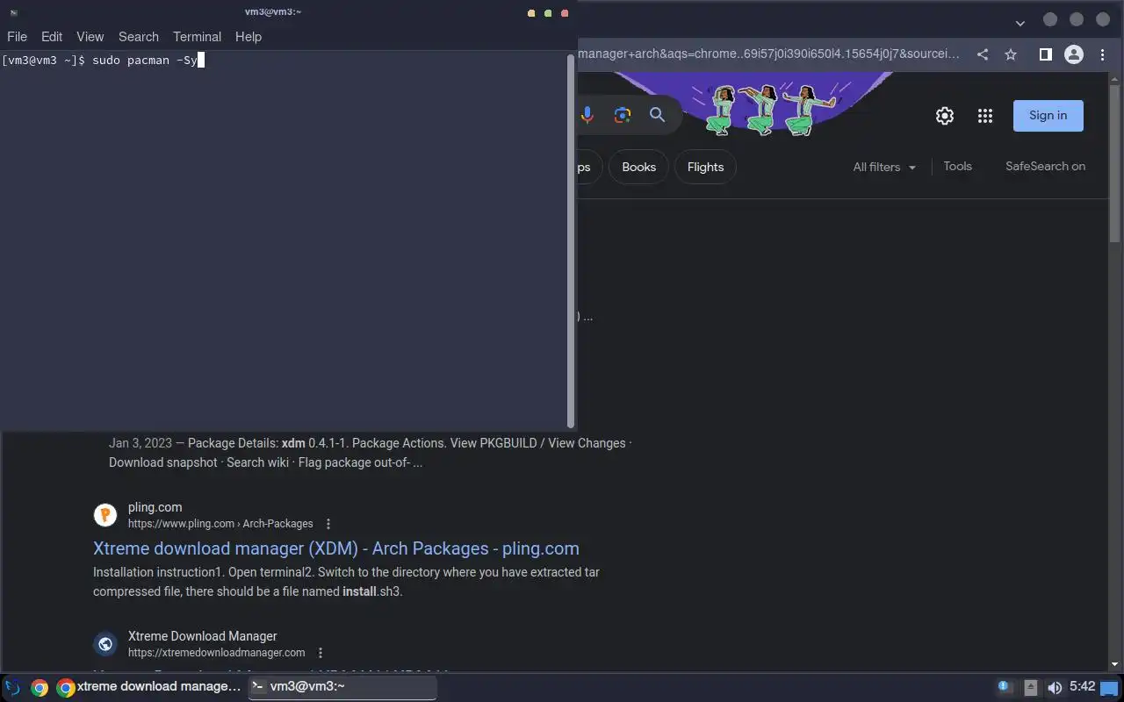Open Chrome three-dot menu
This screenshot has width=1124, height=702.
[x=1102, y=54]
